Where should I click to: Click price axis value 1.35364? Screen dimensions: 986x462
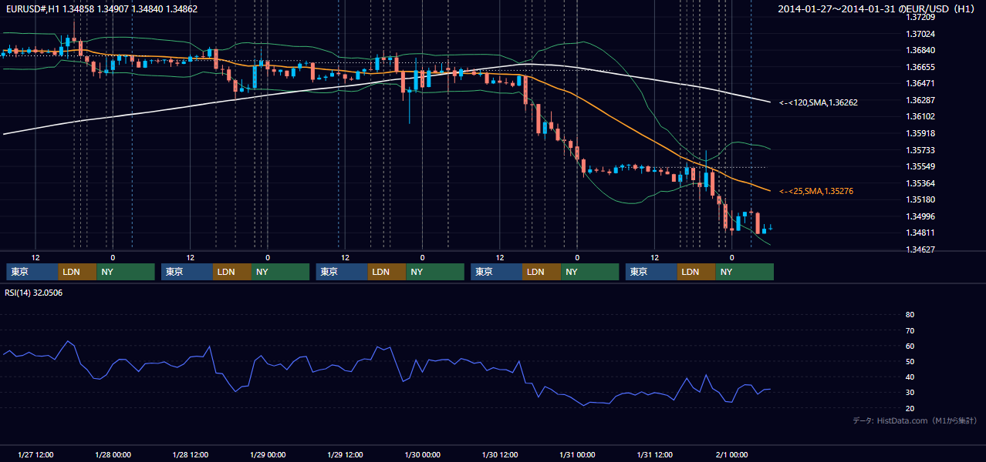(920, 183)
